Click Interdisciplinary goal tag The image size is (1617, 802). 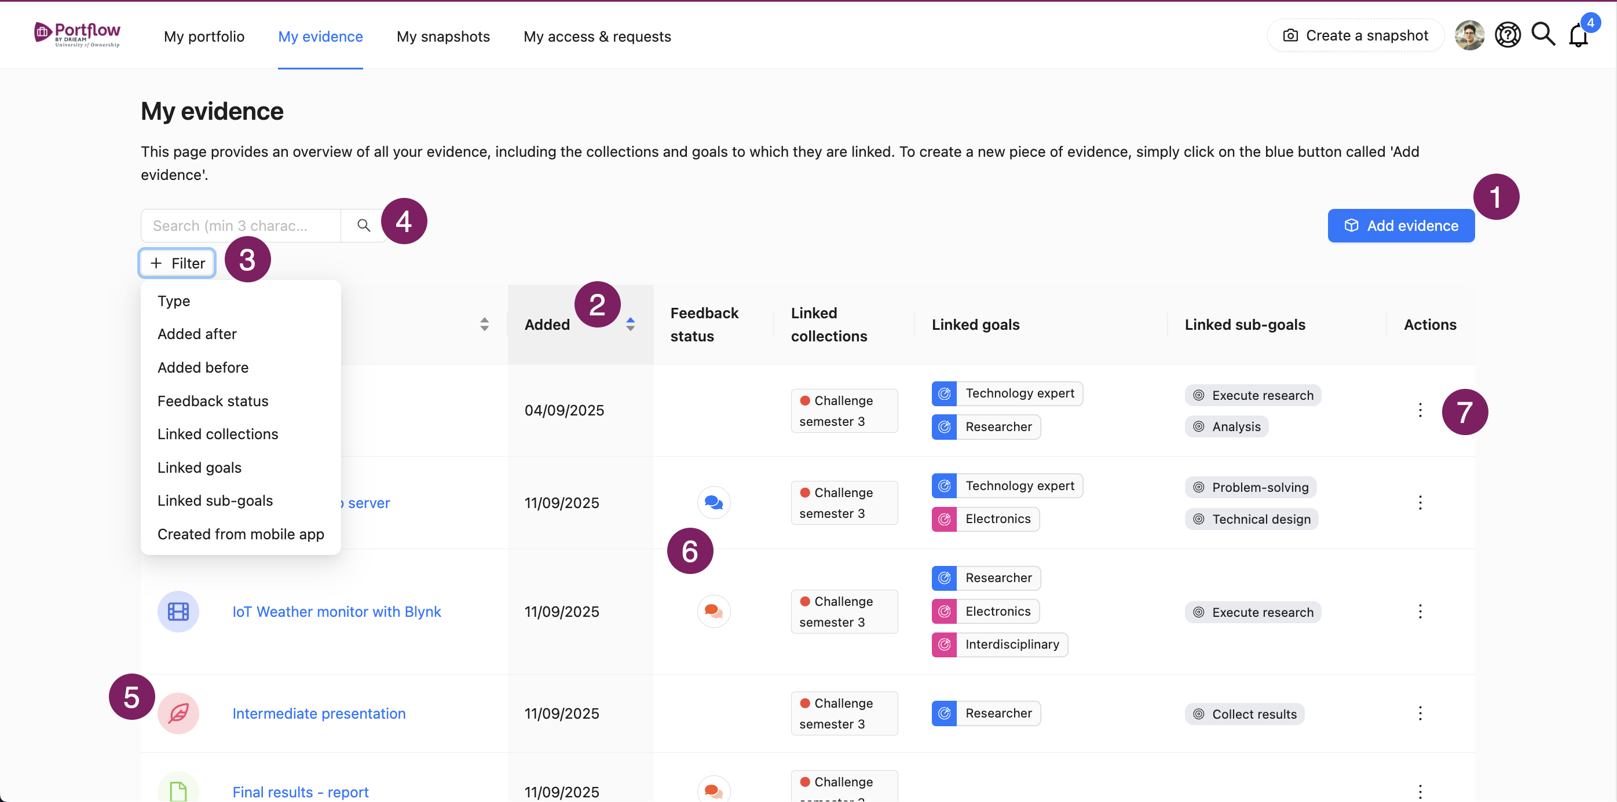[x=999, y=644]
